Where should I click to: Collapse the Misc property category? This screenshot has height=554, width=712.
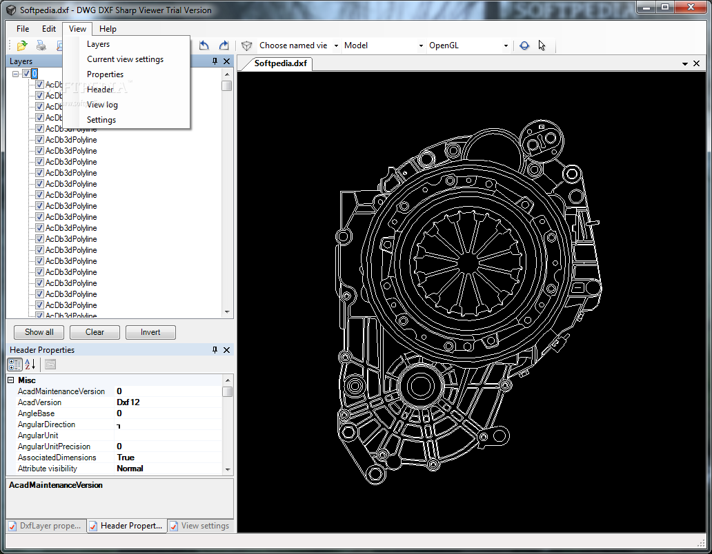pyautogui.click(x=11, y=380)
